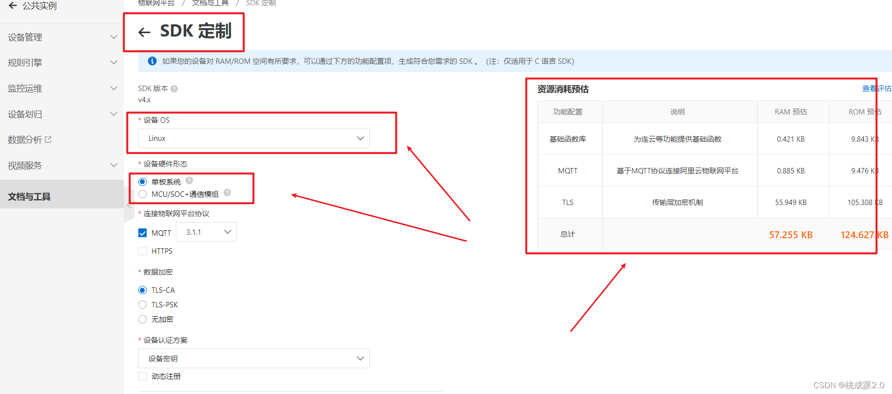
Task: Select the 单板系统 radio button
Action: (142, 182)
